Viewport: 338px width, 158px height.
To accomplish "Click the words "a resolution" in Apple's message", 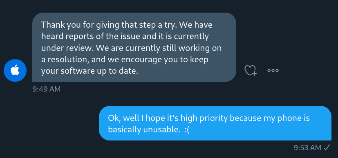I will [65, 59].
